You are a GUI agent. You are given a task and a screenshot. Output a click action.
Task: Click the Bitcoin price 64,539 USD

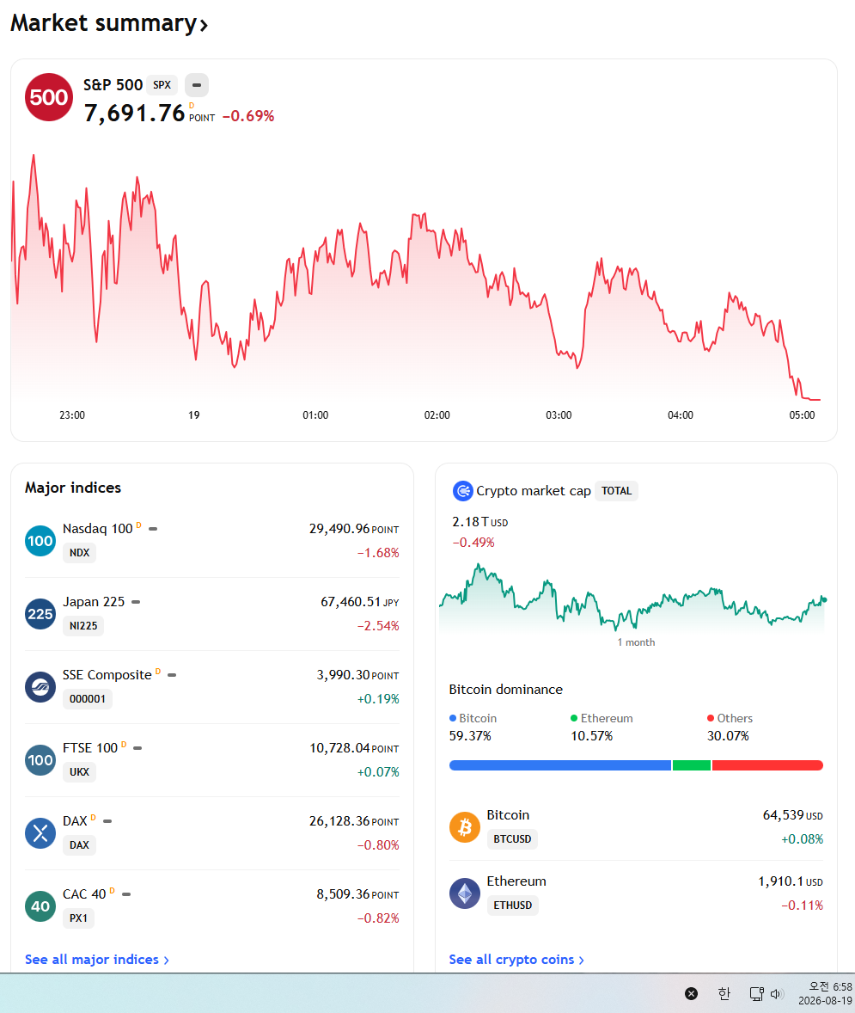pyautogui.click(x=792, y=815)
